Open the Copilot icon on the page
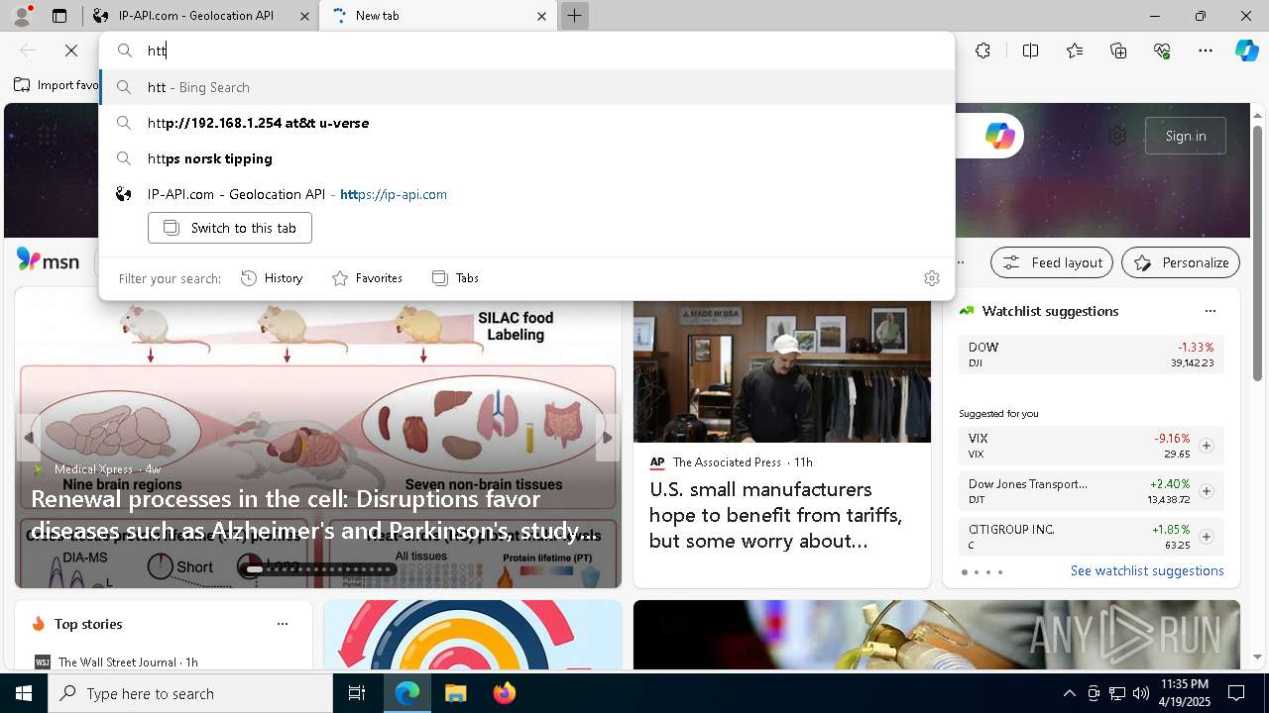Screen dimensions: 1269x713 [x=999, y=136]
